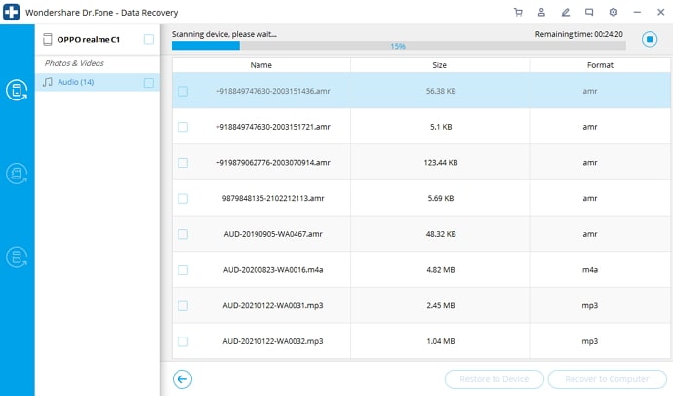Click the 1.04 MB size cell
Image resolution: width=673 pixels, height=396 pixels.
tap(441, 341)
